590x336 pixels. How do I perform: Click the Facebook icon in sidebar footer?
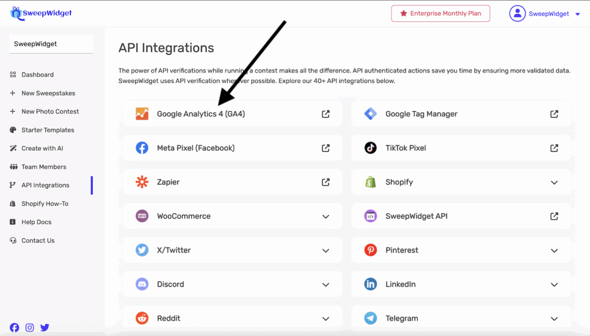coord(14,327)
